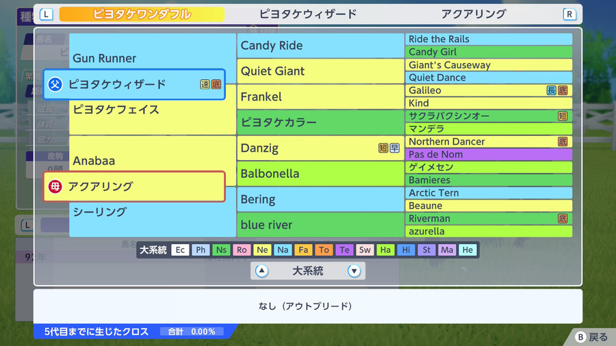Select the マンデラ ancestor row

489,129
